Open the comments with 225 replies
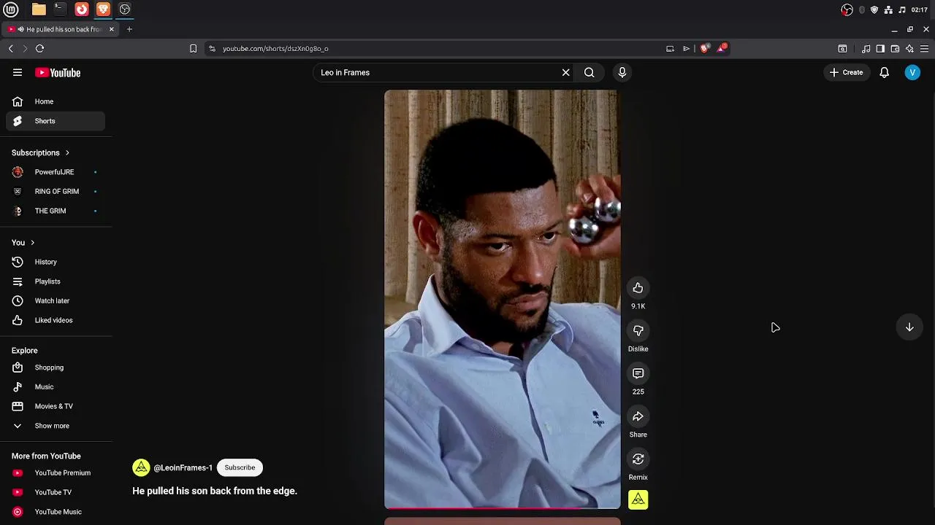The height and width of the screenshot is (525, 935). (x=638, y=373)
